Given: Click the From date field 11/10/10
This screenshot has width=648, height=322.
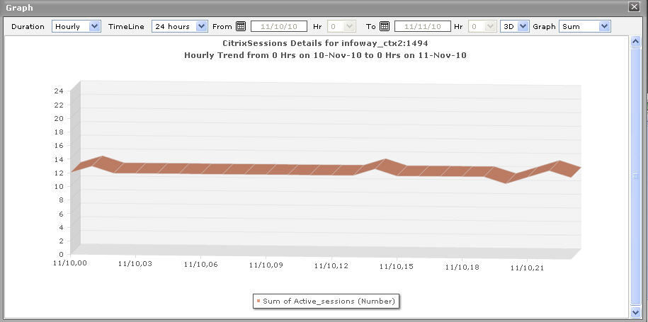Looking at the screenshot, I should click(279, 26).
